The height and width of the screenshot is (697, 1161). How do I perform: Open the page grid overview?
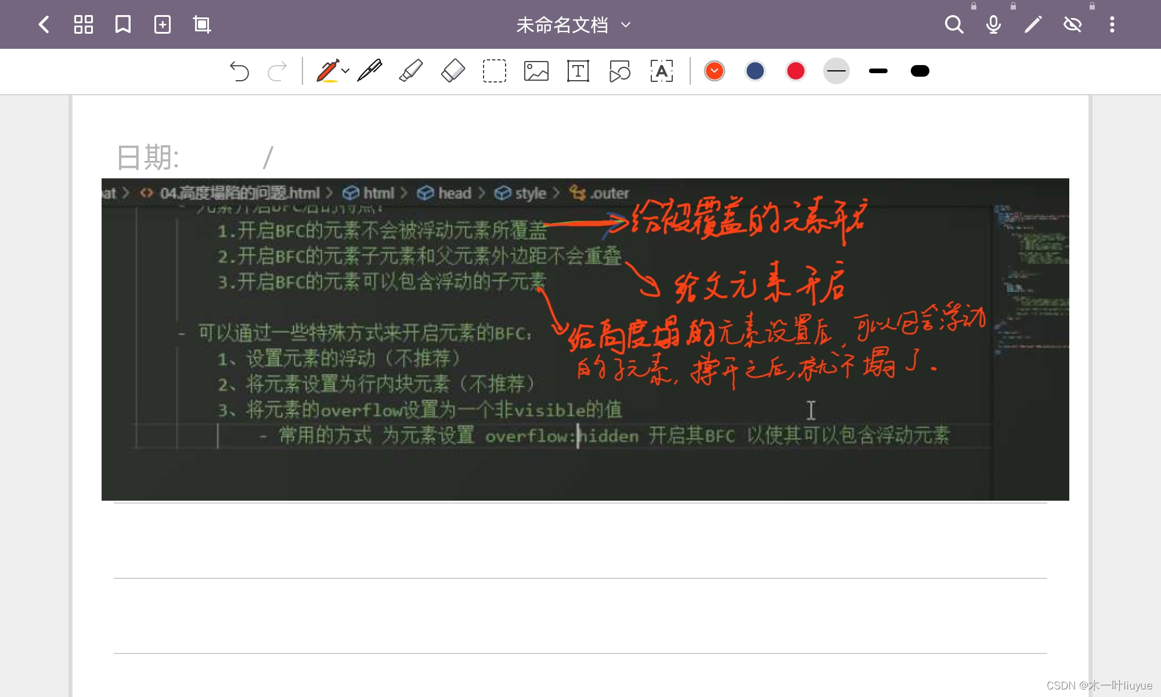coord(84,24)
